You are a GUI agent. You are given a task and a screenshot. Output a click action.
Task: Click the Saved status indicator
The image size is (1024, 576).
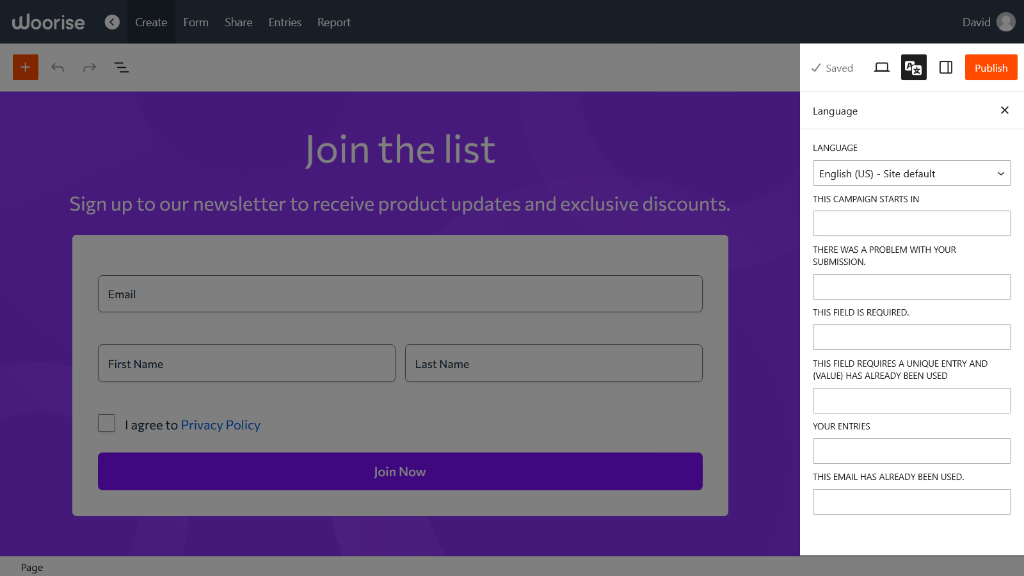coord(832,68)
